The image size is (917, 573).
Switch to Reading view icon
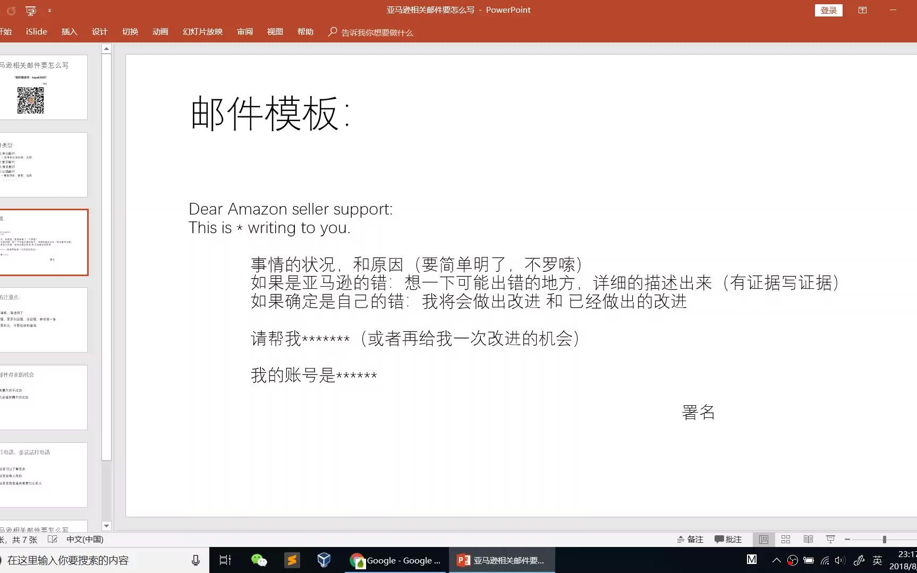(808, 539)
